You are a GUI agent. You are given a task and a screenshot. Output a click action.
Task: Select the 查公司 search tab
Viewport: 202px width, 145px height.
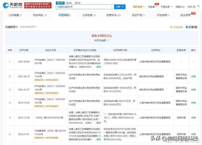(x=60, y=3)
